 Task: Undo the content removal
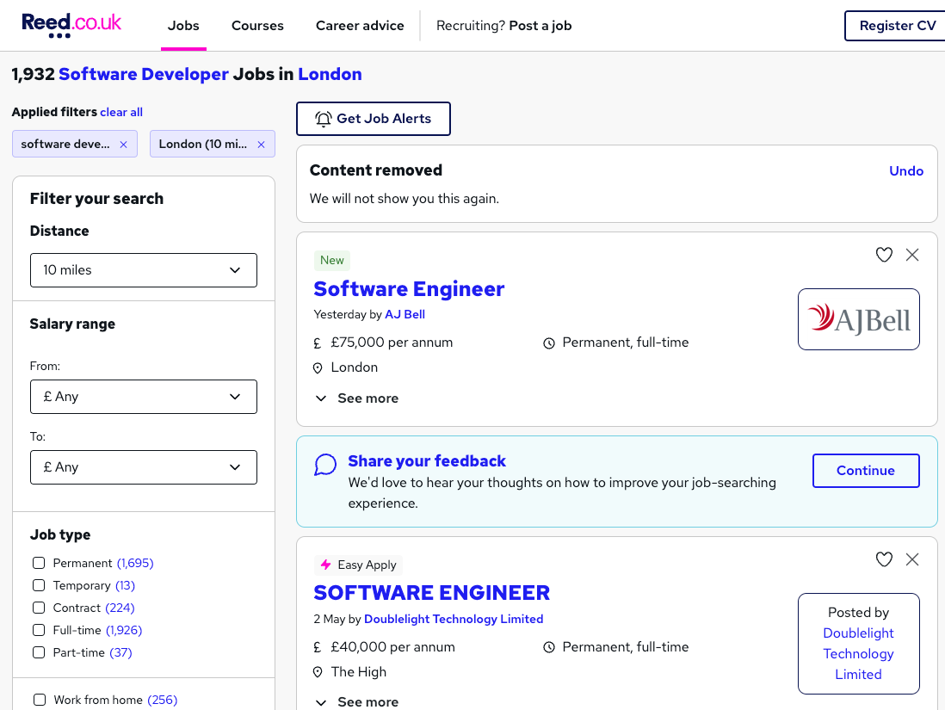click(905, 171)
